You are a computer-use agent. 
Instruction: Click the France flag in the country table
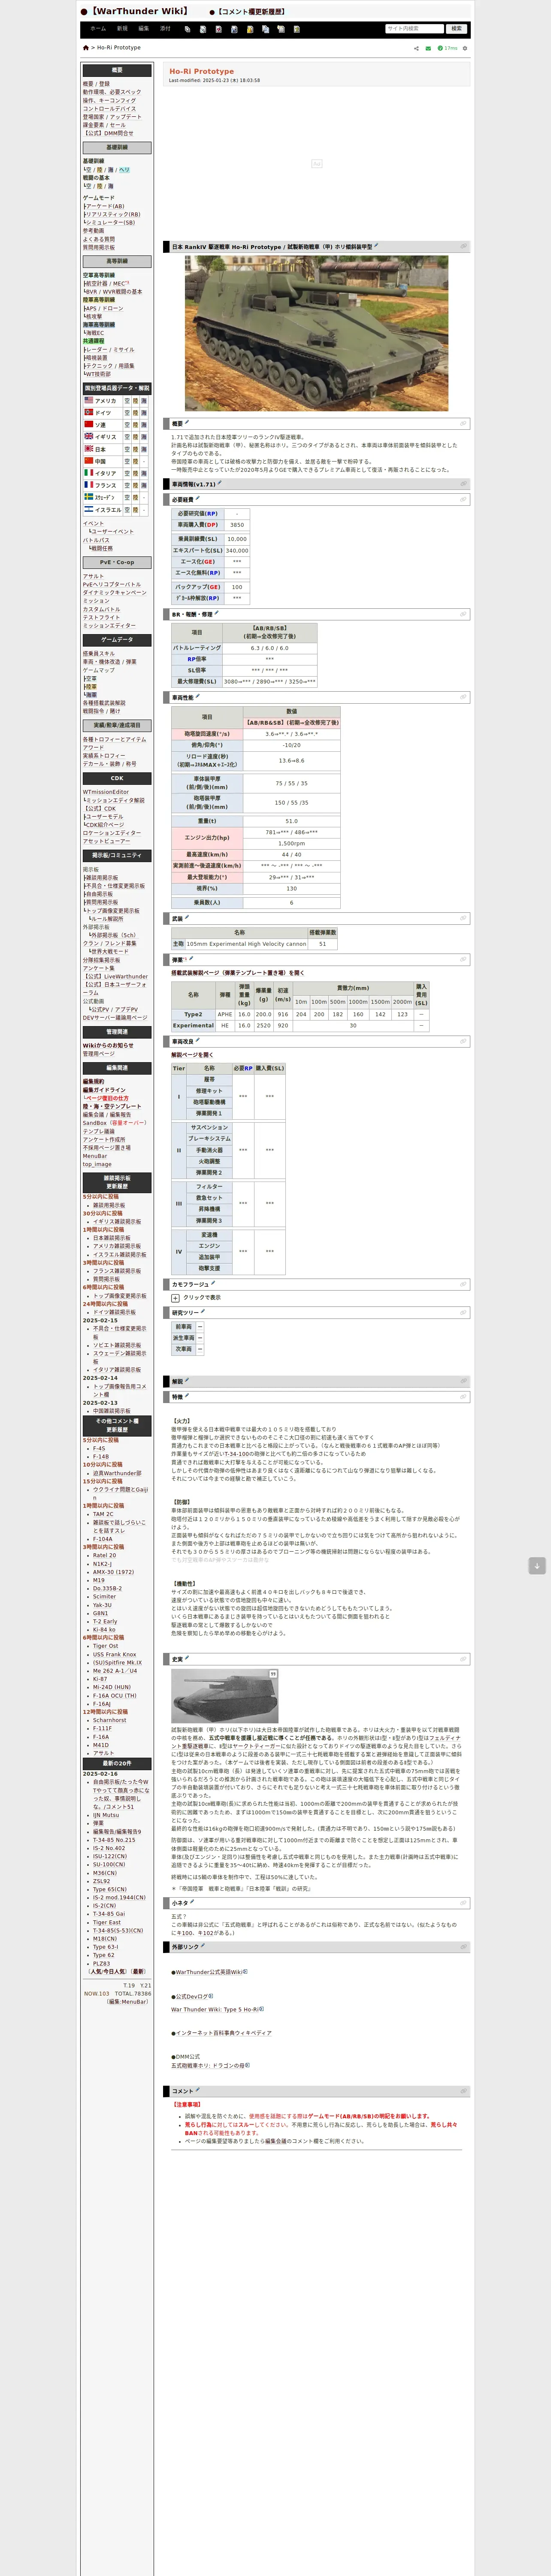click(88, 485)
